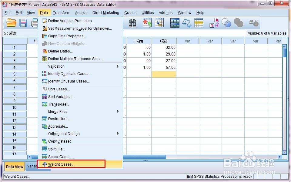
Task: Choose Set Measurement Level for Unknown
Action: click(x=80, y=29)
